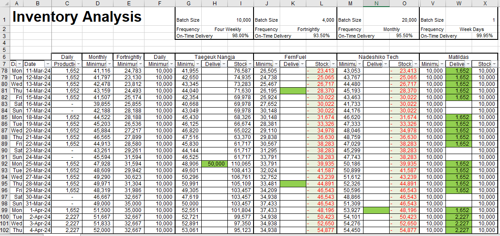Click the Matildas group header
This screenshot has width=500, height=236.
tap(459, 57)
